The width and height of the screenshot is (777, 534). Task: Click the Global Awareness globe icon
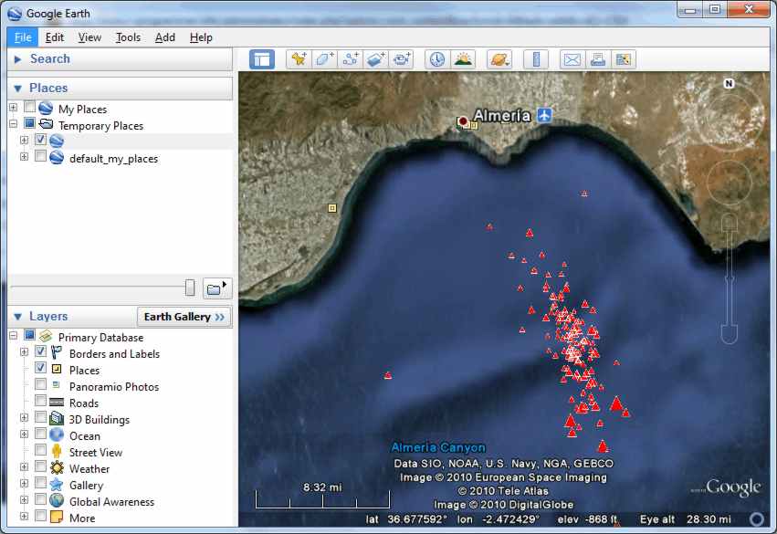(x=57, y=501)
